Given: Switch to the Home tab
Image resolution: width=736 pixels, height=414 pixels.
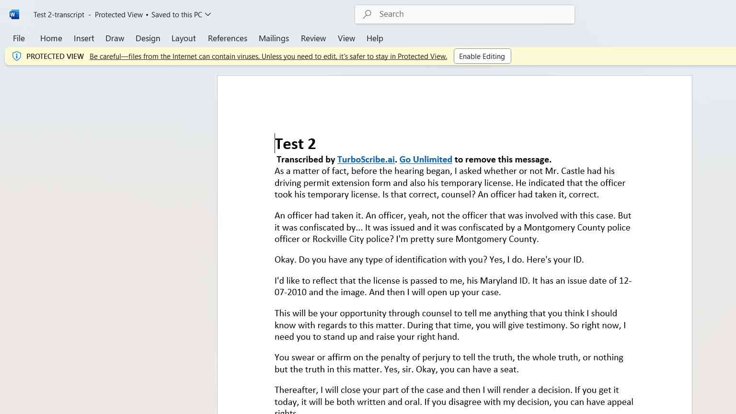Looking at the screenshot, I should [x=51, y=38].
